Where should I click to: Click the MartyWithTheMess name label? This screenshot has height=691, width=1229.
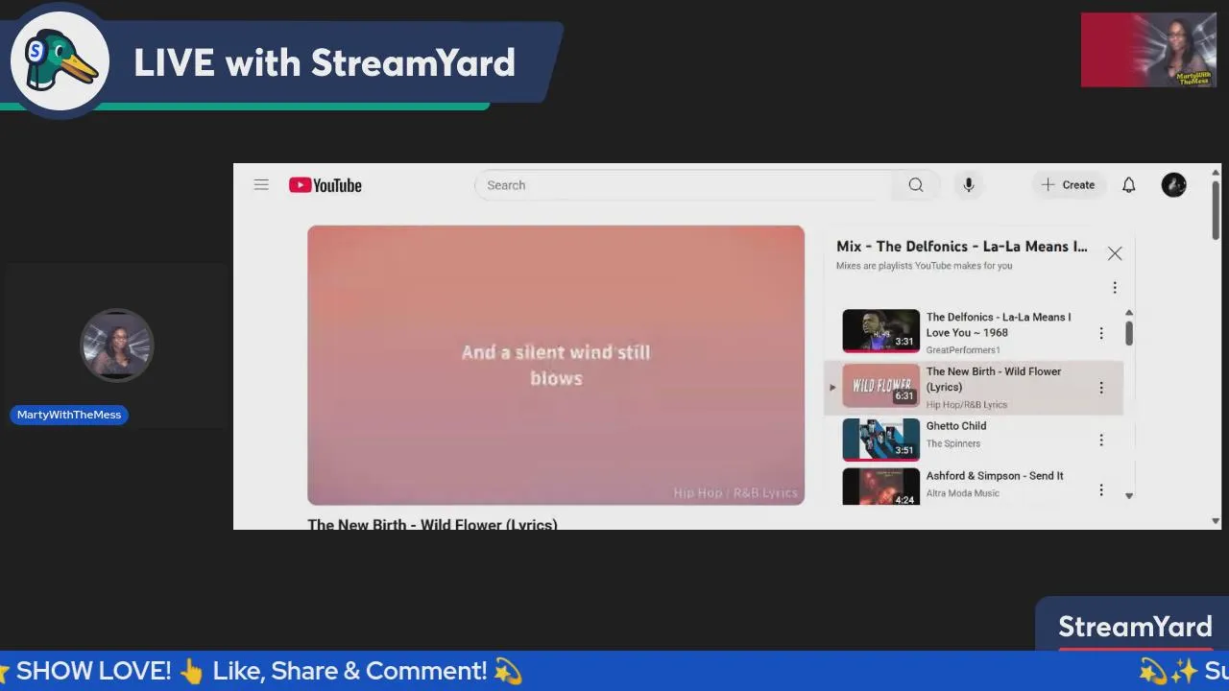coord(69,415)
